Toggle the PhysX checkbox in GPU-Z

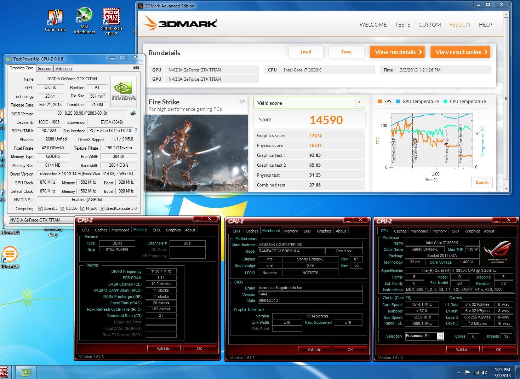tap(82, 208)
